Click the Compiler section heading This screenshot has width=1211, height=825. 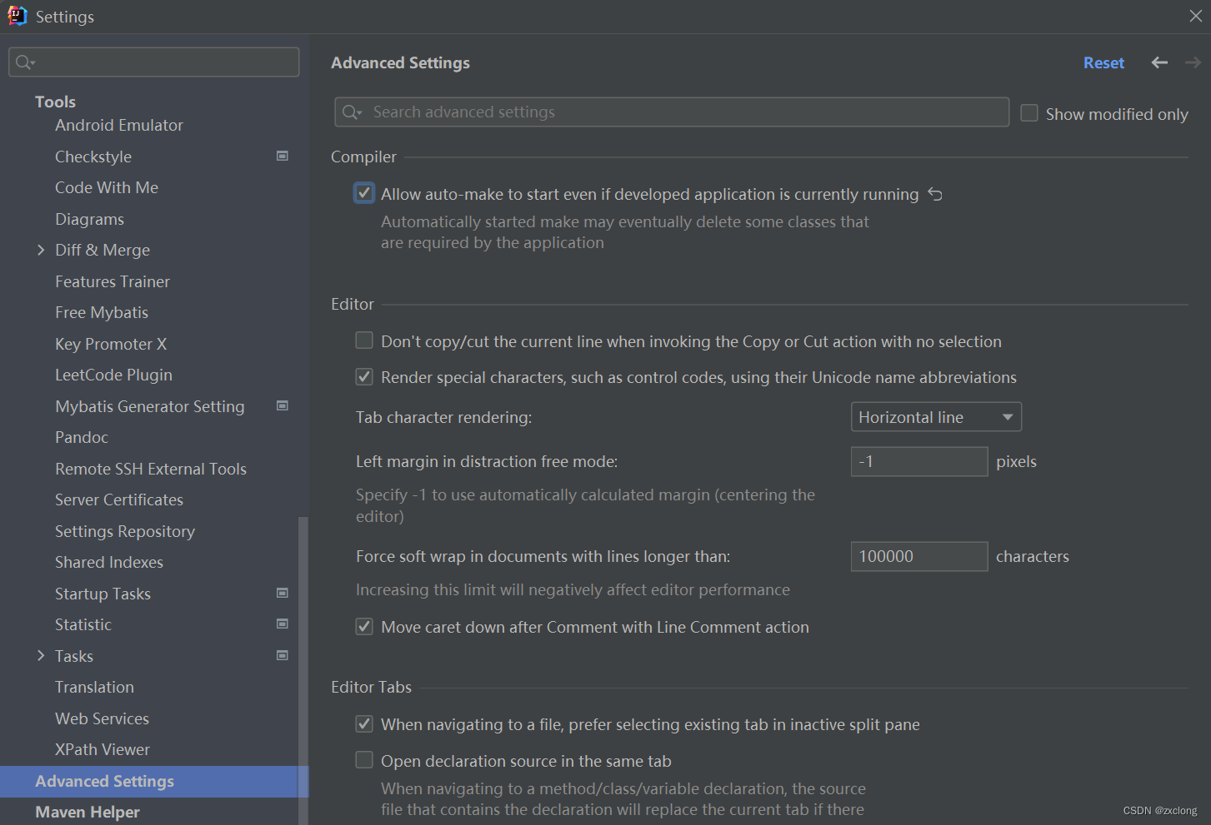tap(363, 157)
